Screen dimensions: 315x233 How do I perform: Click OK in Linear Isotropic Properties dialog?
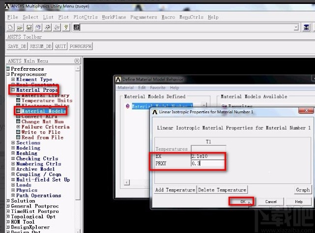point(241,202)
